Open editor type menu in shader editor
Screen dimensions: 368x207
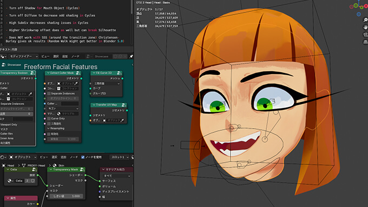point(3,157)
